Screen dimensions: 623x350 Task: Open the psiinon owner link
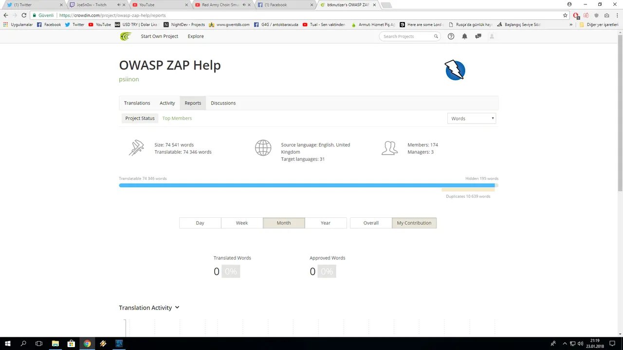point(129,79)
